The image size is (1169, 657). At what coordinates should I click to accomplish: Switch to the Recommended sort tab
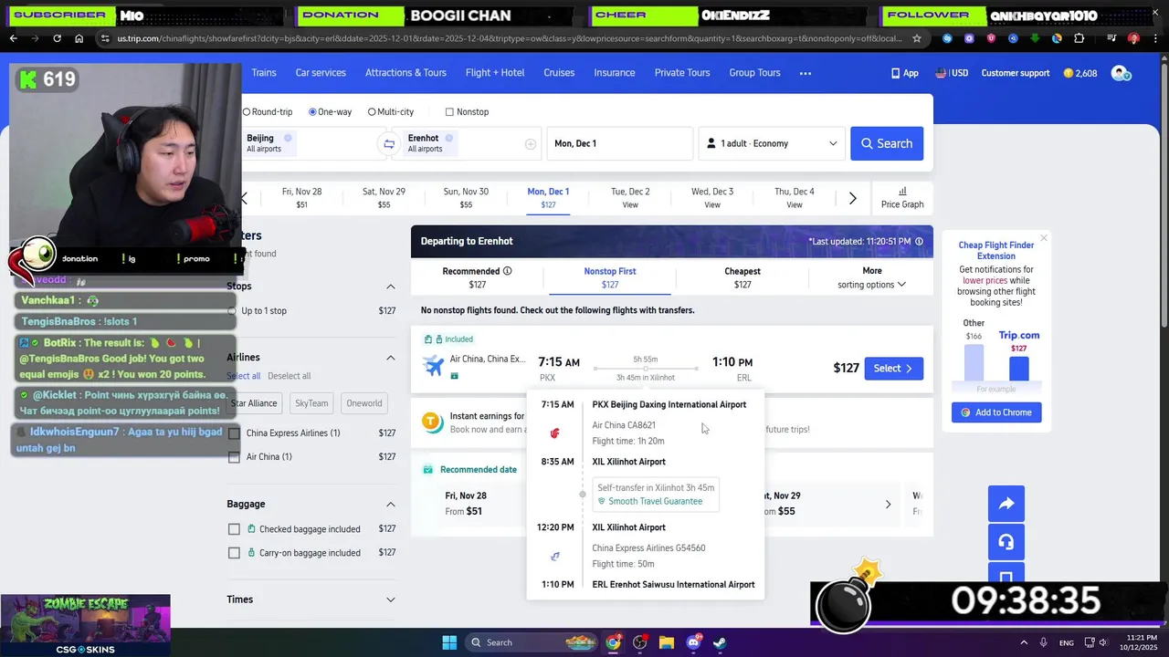tap(477, 277)
